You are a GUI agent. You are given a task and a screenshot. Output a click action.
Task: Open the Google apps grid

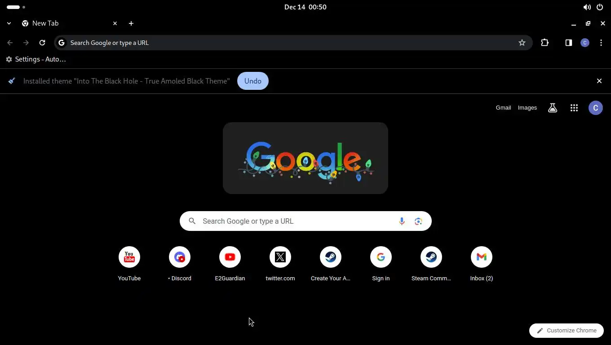(x=574, y=108)
